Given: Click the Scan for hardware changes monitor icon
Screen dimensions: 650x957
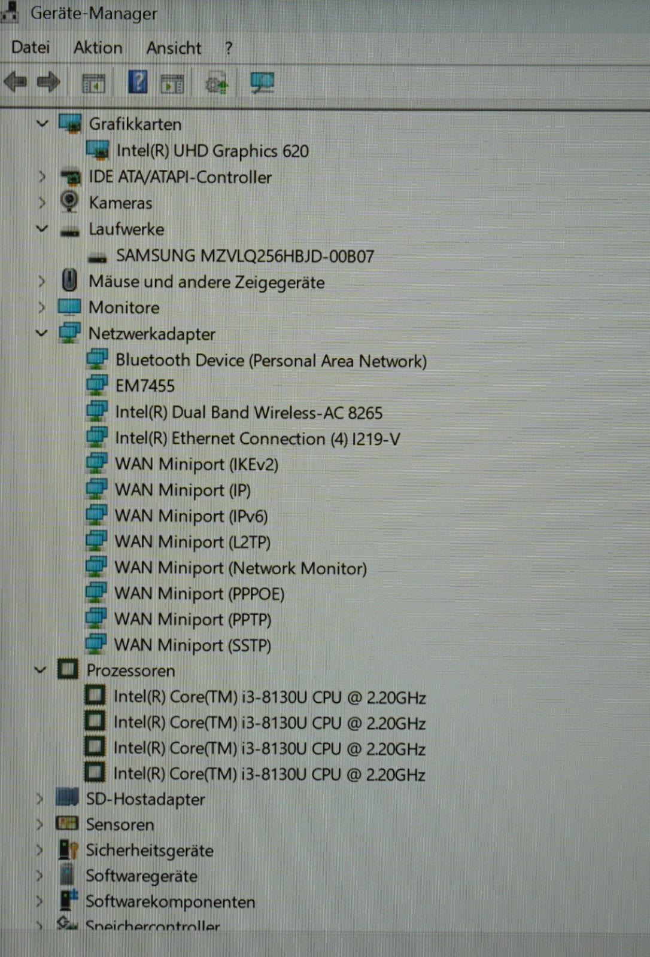Looking at the screenshot, I should (262, 83).
